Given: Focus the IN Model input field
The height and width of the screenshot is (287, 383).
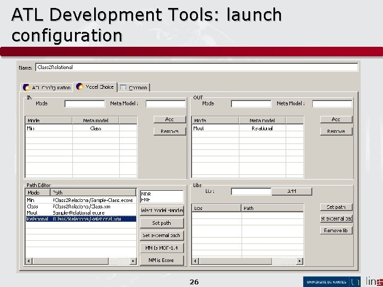Looking at the screenshot, I should 85,104.
